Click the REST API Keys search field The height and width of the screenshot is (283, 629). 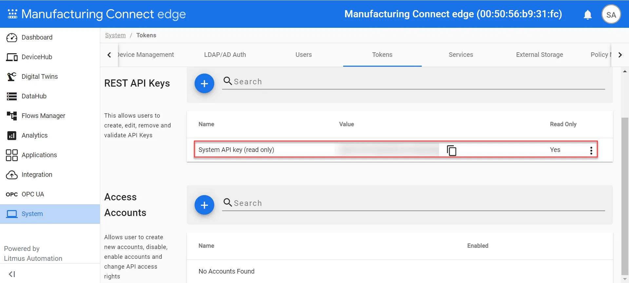pos(413,82)
